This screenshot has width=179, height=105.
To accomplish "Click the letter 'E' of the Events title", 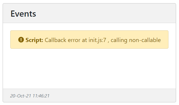I will (x=13, y=14).
